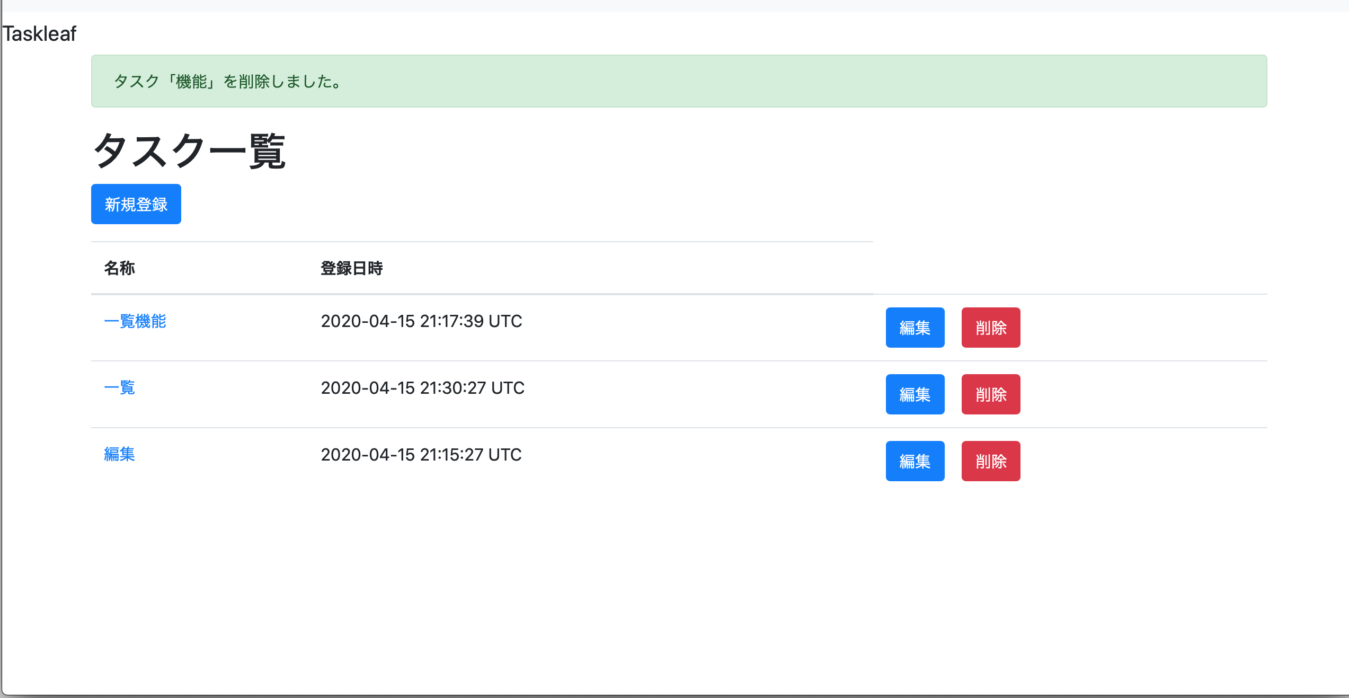Edit the 一覧機能 task
This screenshot has height=698, width=1349.
[915, 328]
